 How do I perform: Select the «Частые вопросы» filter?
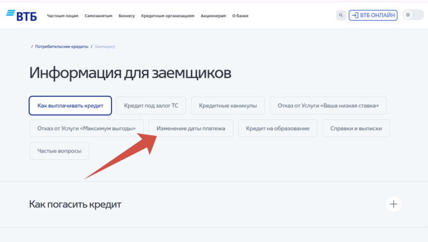59,151
